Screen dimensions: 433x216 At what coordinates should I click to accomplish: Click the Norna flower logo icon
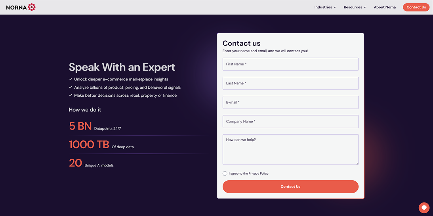32,7
